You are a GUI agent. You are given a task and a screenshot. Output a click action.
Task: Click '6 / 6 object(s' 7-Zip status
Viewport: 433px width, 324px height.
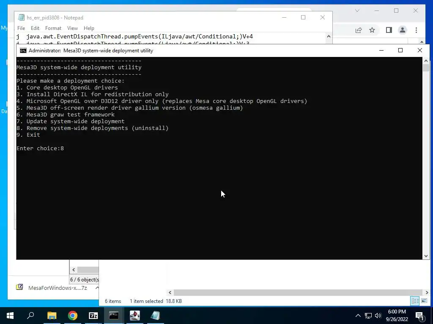point(84,280)
